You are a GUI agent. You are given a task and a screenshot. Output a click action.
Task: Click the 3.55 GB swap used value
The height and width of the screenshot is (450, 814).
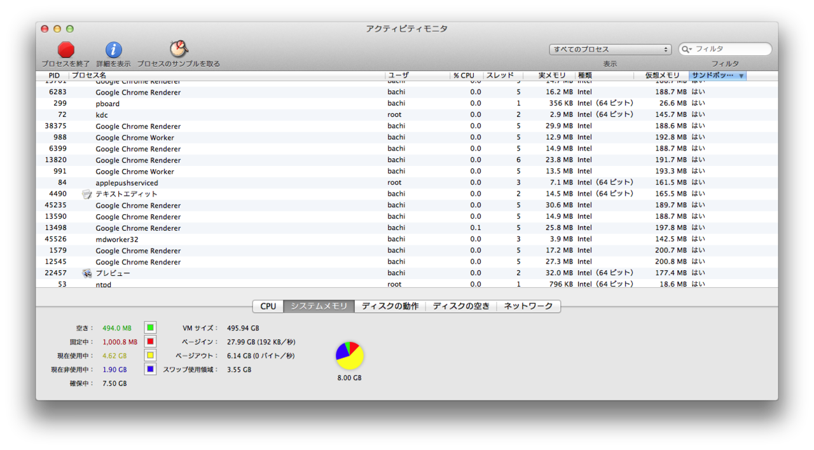pyautogui.click(x=239, y=369)
